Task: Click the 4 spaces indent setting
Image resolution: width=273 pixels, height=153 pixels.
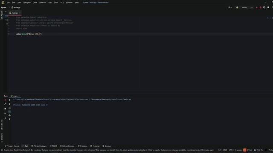Action: click(x=238, y=150)
